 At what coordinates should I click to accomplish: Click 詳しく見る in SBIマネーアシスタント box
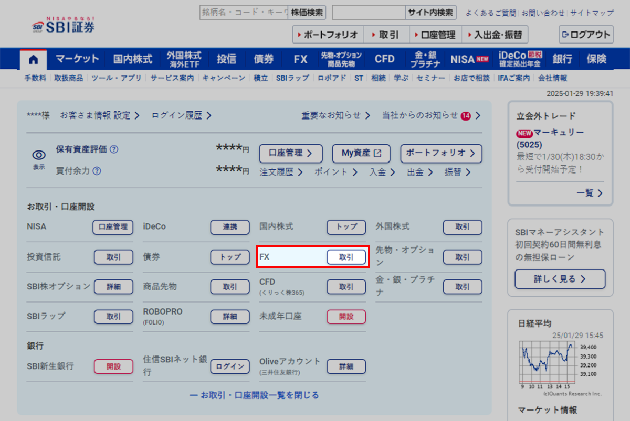pos(560,279)
